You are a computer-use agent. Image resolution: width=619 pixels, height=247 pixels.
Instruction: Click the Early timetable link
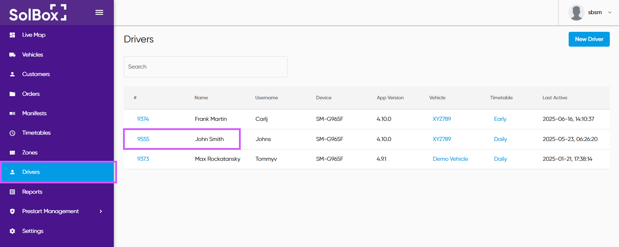pyautogui.click(x=500, y=119)
